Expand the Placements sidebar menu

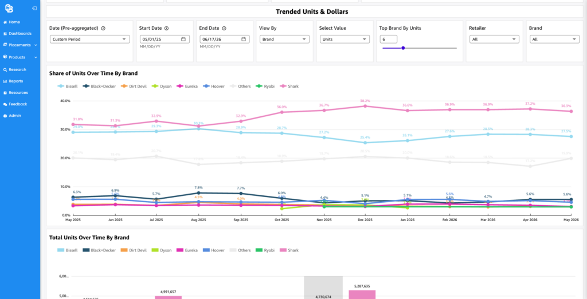(x=20, y=45)
